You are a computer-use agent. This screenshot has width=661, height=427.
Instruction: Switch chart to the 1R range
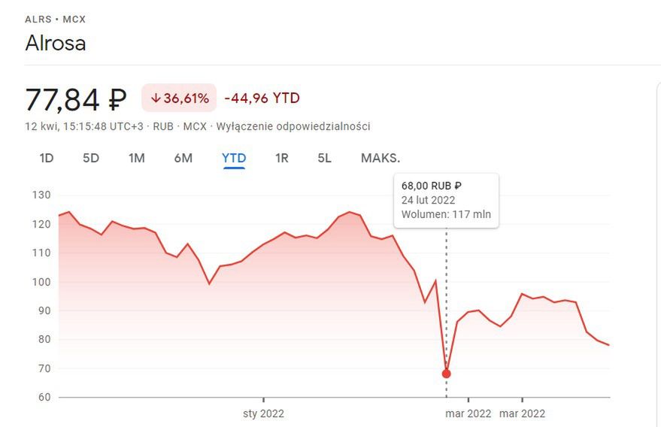pyautogui.click(x=281, y=158)
